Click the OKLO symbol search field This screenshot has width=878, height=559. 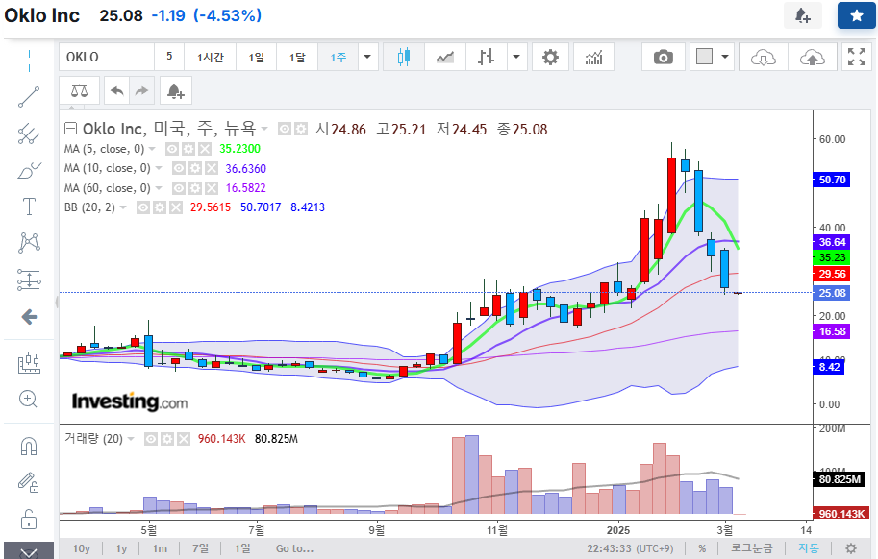coord(107,57)
